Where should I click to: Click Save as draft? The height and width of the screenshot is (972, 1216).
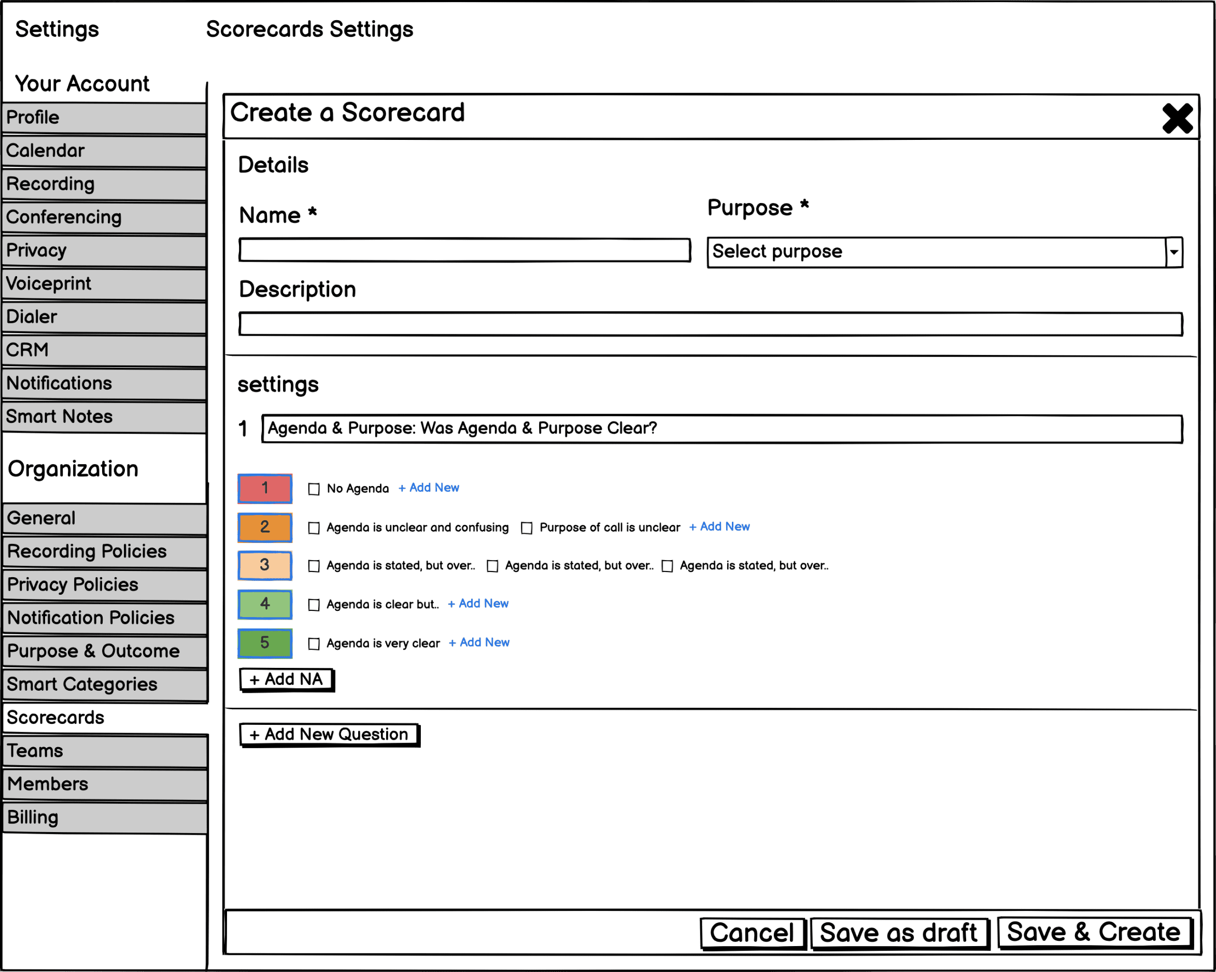[898, 933]
